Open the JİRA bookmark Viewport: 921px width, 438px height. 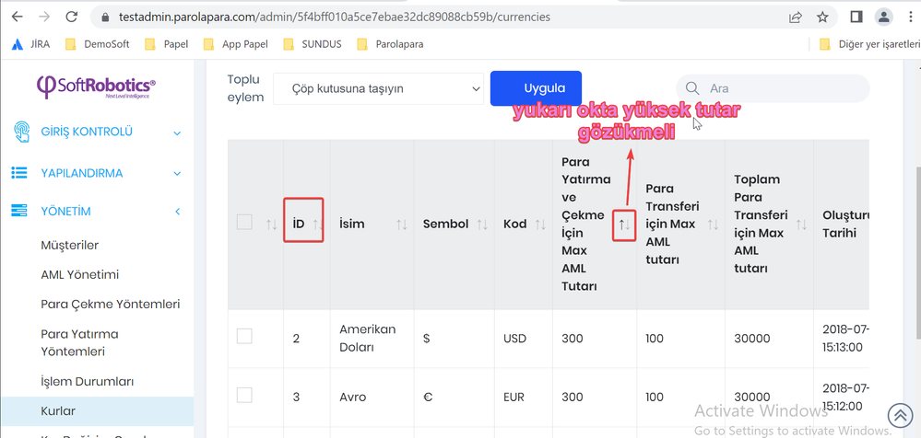click(x=30, y=44)
